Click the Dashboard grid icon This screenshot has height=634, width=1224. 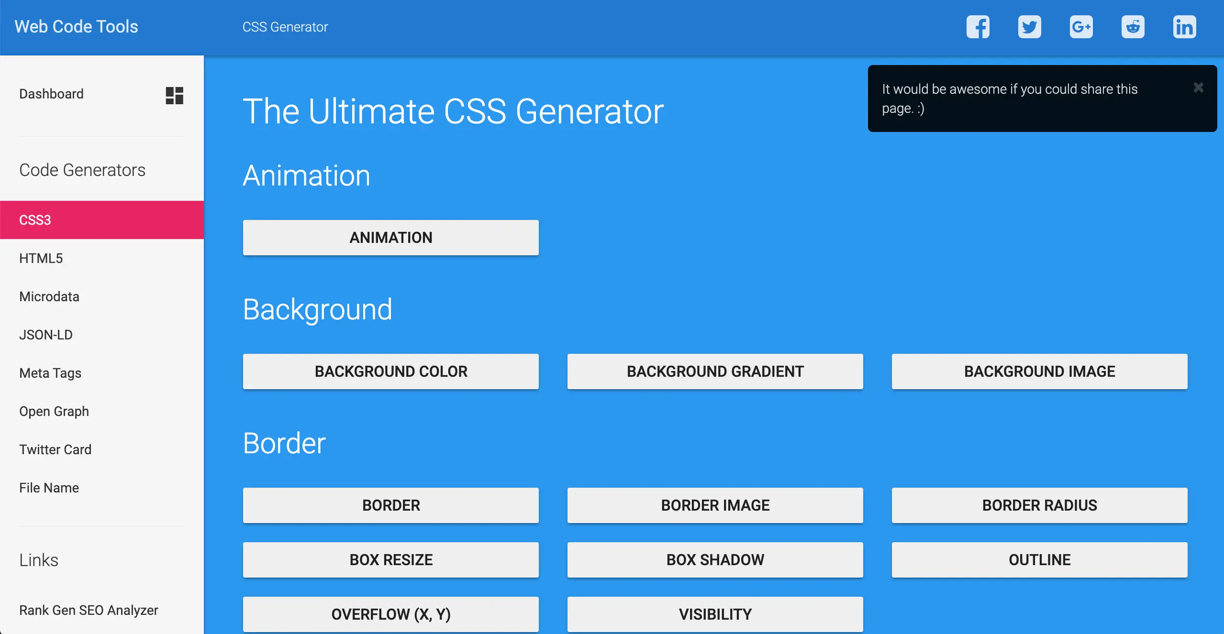pos(174,96)
